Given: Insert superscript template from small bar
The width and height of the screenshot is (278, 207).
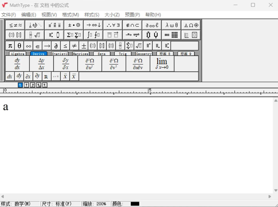Looking at the screenshot, I should point(148,46).
